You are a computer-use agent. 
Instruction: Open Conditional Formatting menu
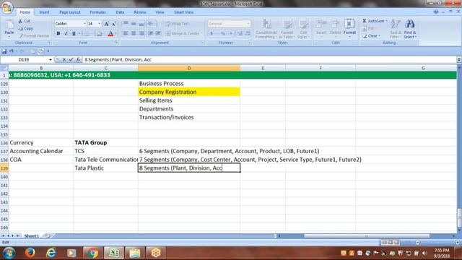266,29
